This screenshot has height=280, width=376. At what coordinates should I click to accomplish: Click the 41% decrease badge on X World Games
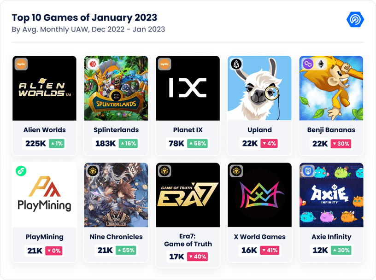(270, 250)
